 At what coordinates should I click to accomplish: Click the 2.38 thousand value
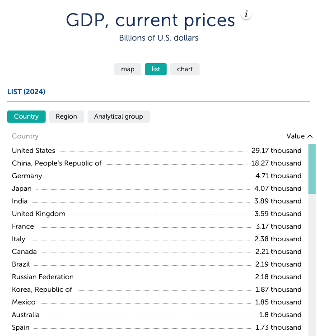tap(278, 239)
